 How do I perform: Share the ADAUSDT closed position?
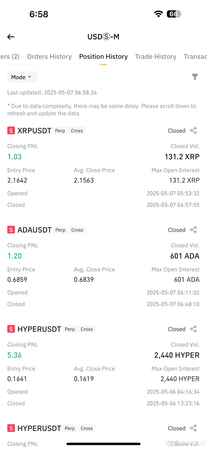[x=193, y=230]
